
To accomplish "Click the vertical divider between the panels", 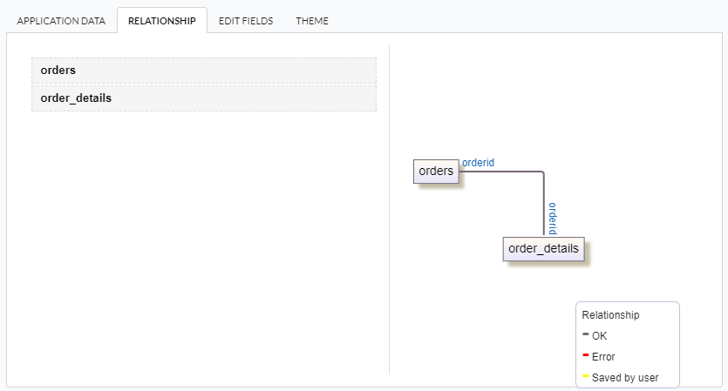I will [389, 209].
